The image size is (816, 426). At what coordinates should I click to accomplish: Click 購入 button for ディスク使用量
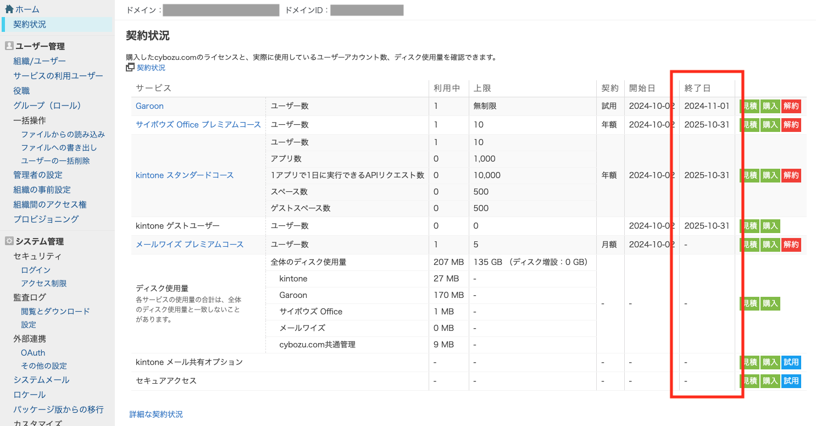(x=770, y=303)
